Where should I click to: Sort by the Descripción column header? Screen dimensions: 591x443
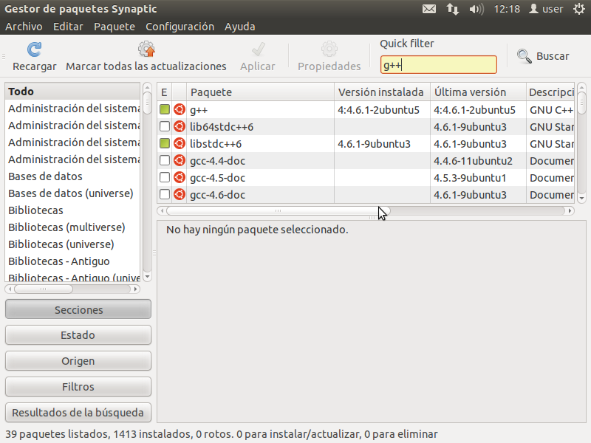[550, 92]
